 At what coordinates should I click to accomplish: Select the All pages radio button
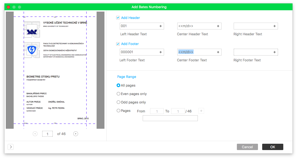pyautogui.click(x=118, y=86)
